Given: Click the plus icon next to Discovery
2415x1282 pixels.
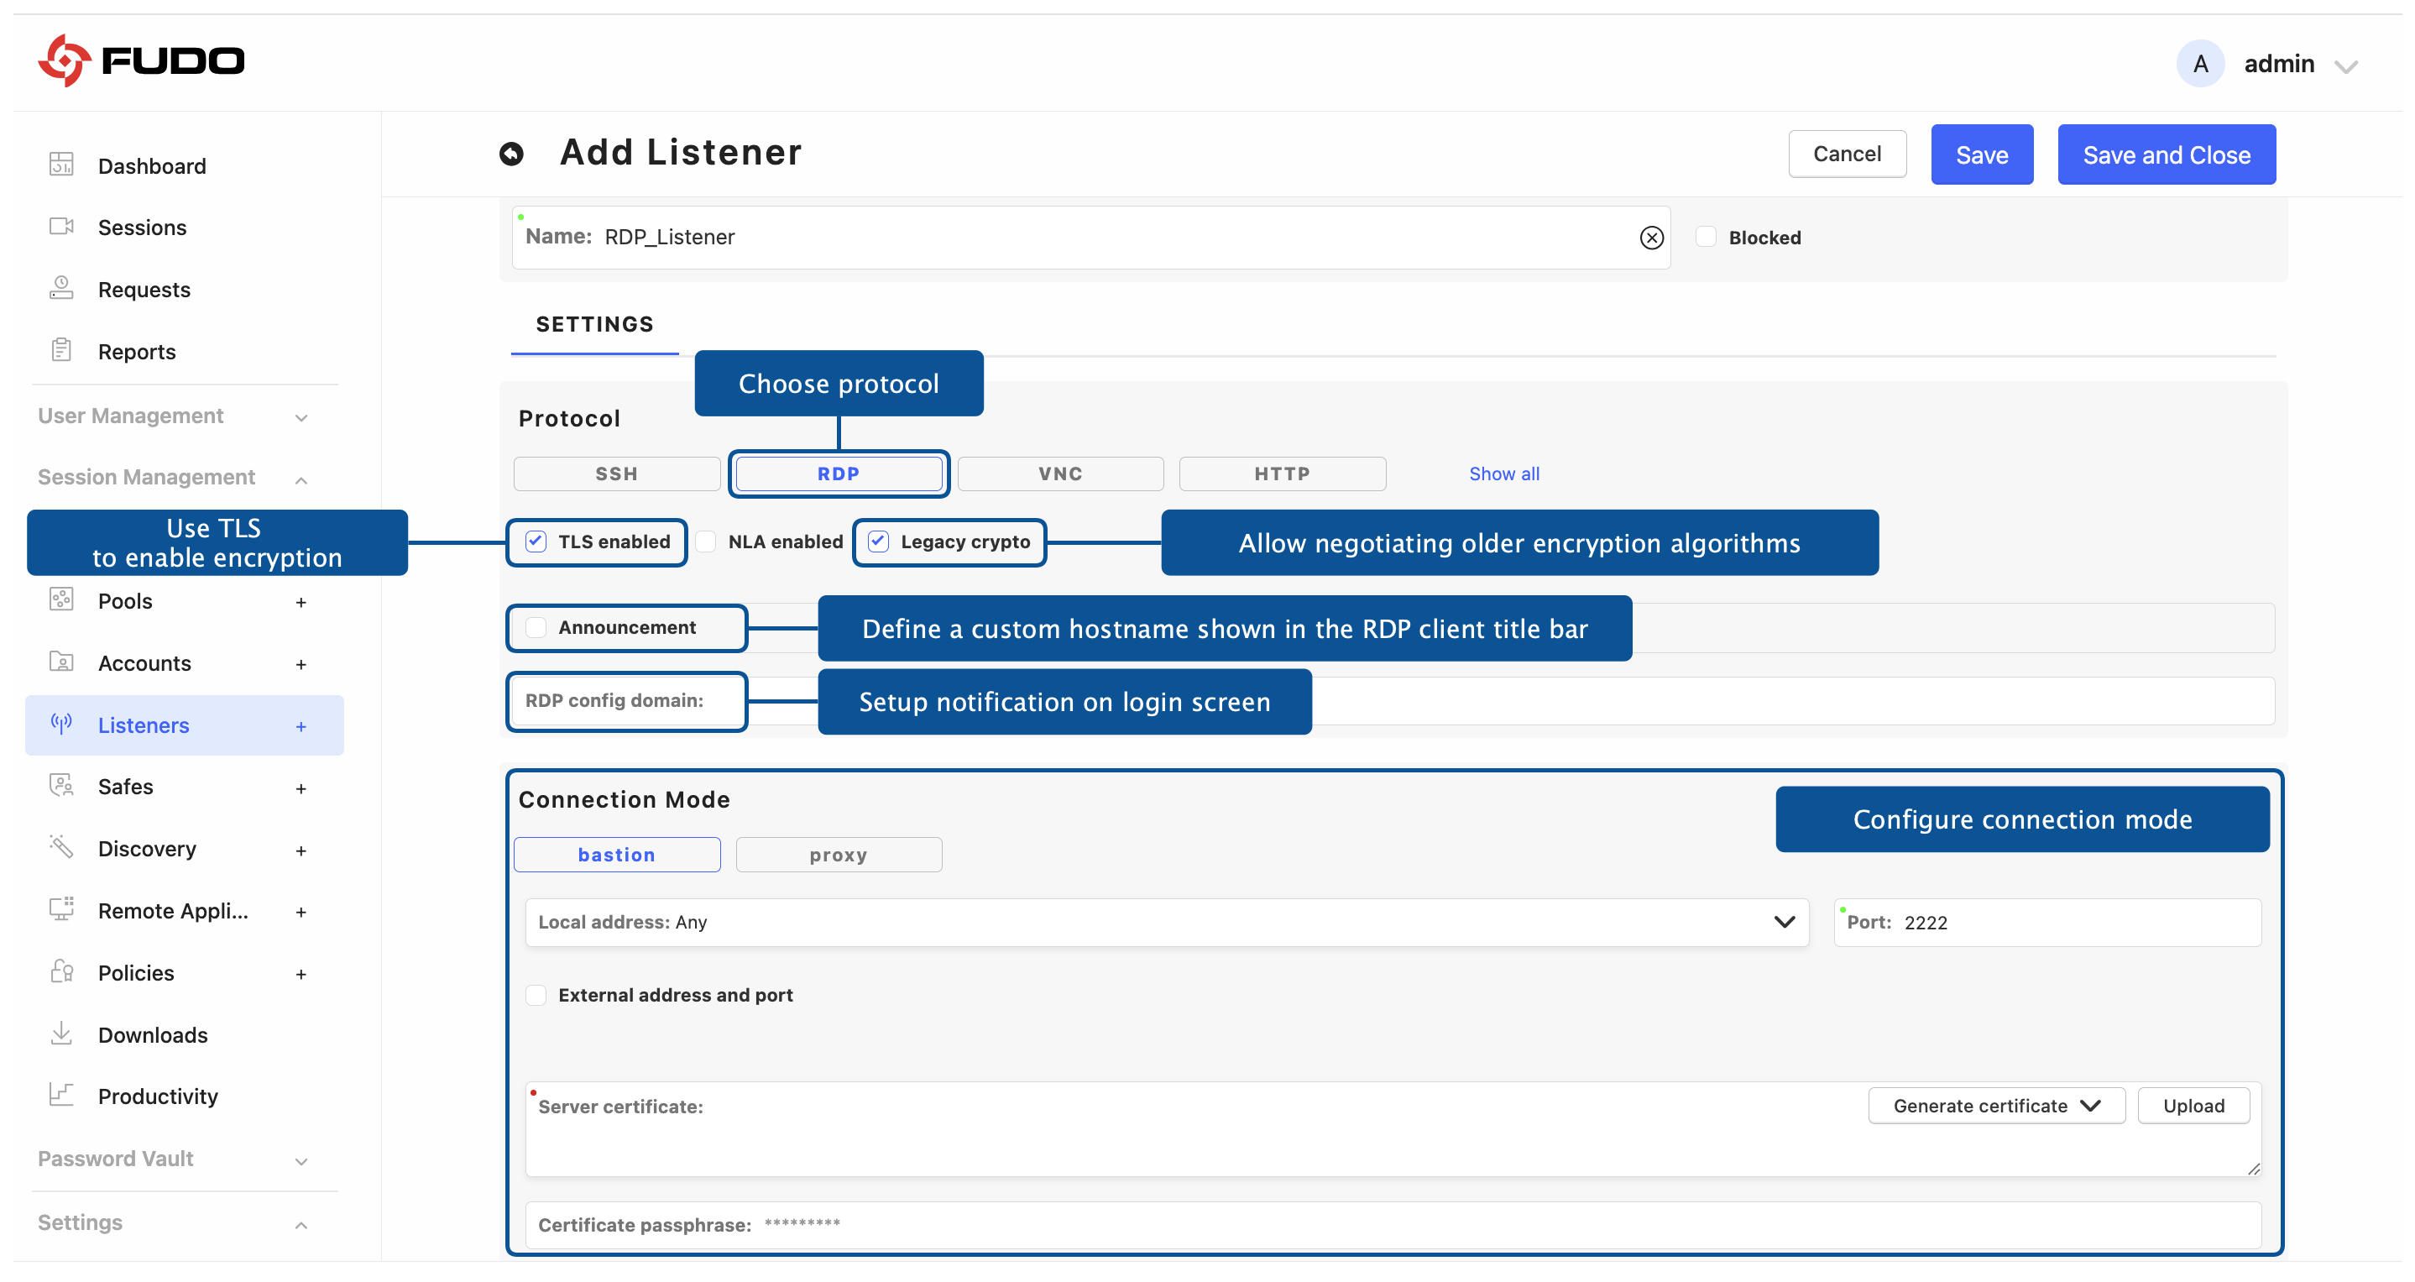Looking at the screenshot, I should pos(301,850).
